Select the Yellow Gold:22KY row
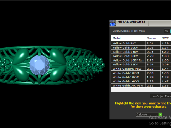Screen dimensions: 171x128 [141, 64]
